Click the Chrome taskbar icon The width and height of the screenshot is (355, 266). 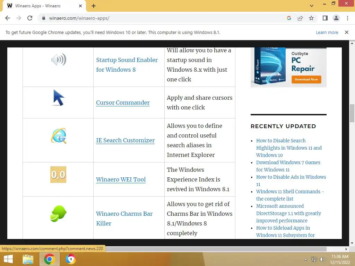(x=50, y=259)
